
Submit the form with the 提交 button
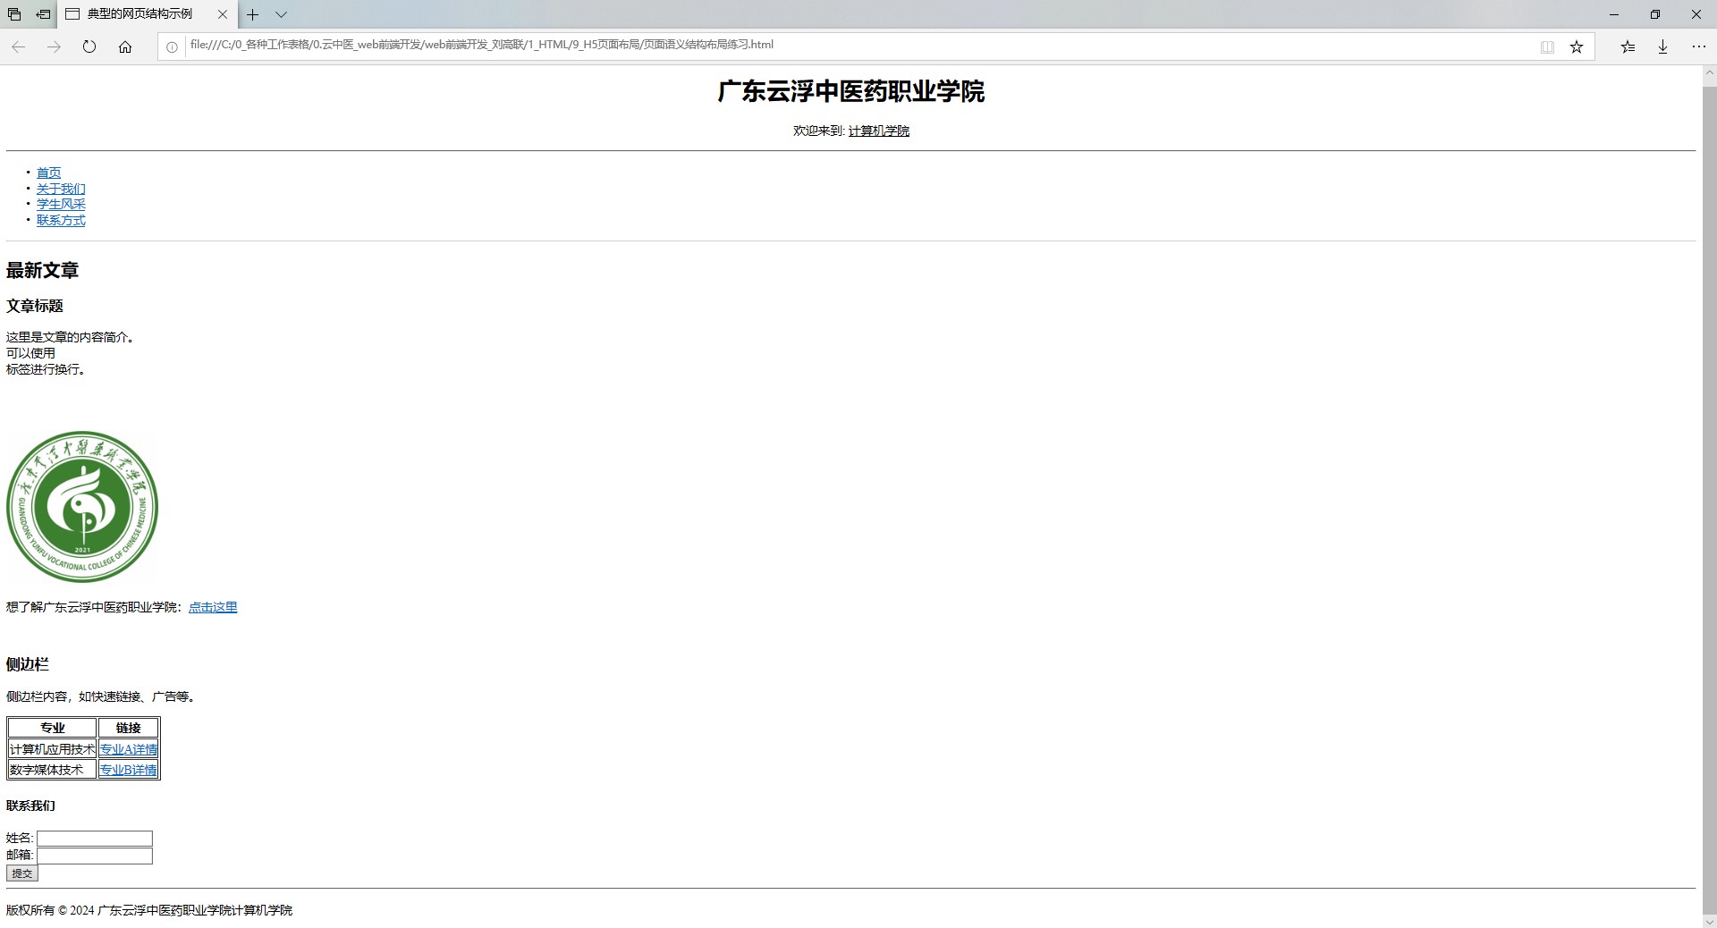click(x=22, y=873)
